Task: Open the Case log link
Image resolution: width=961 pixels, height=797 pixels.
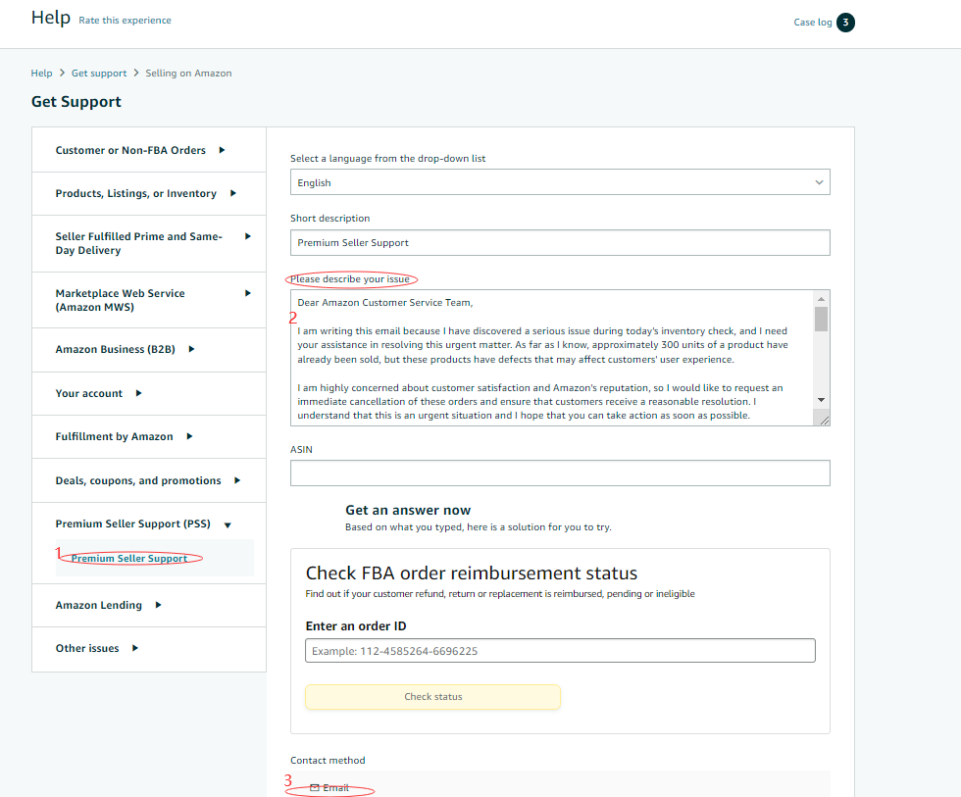Action: click(813, 22)
